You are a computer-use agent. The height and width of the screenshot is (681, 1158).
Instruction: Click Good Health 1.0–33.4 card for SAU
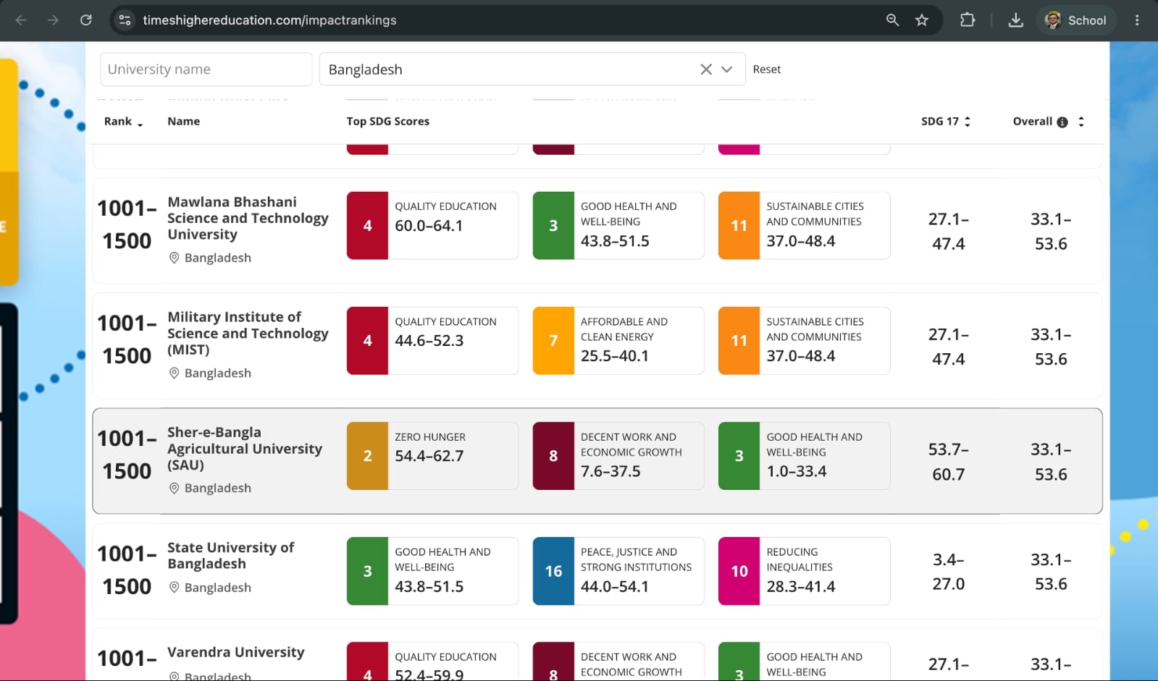[804, 456]
